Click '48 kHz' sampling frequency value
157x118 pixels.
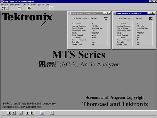tap(95, 26)
